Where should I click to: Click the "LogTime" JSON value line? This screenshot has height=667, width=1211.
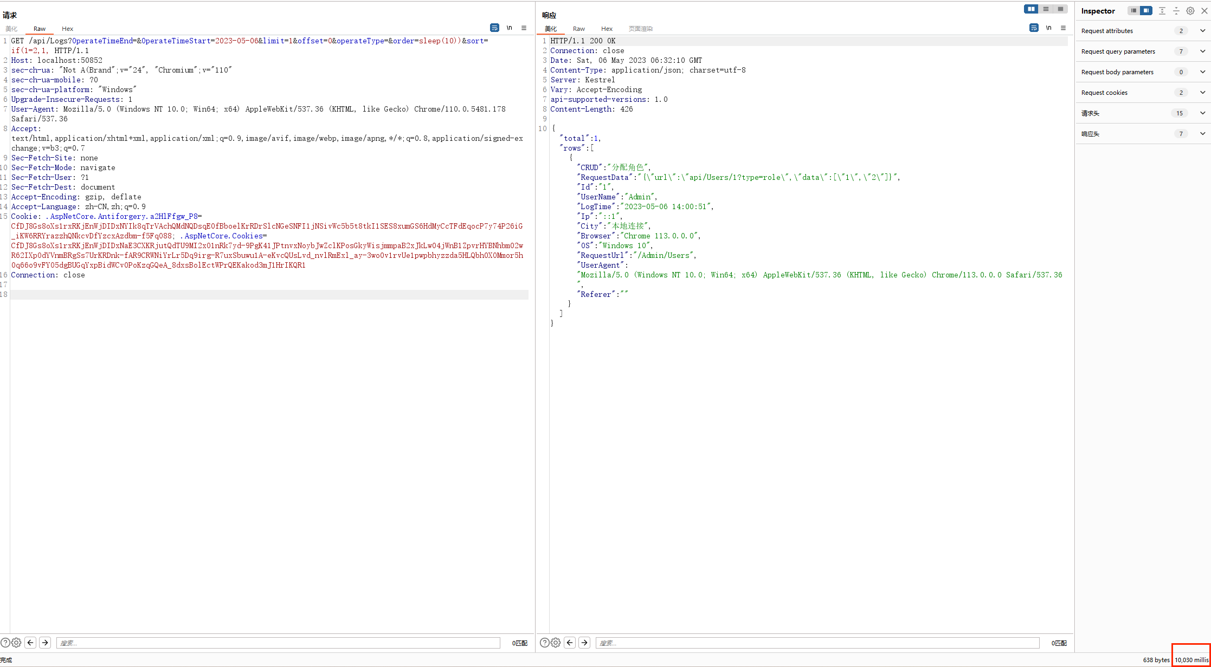click(x=645, y=206)
